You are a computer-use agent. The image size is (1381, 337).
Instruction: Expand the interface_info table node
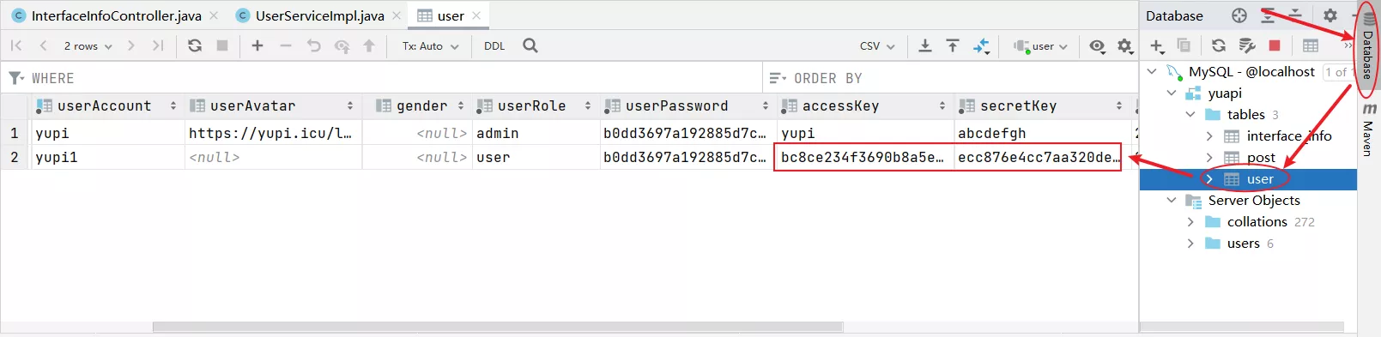tap(1208, 136)
